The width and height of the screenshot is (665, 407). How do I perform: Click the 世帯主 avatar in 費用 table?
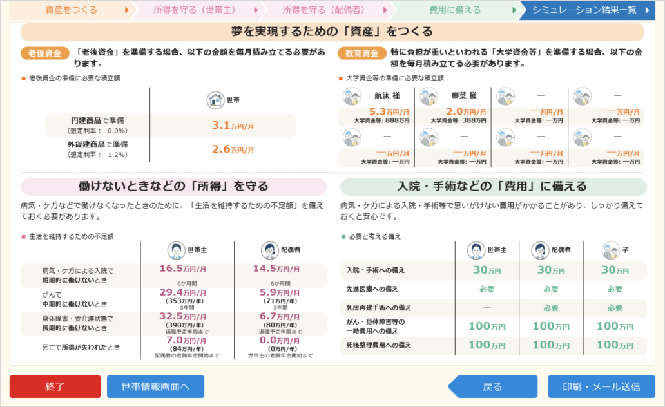click(x=476, y=250)
